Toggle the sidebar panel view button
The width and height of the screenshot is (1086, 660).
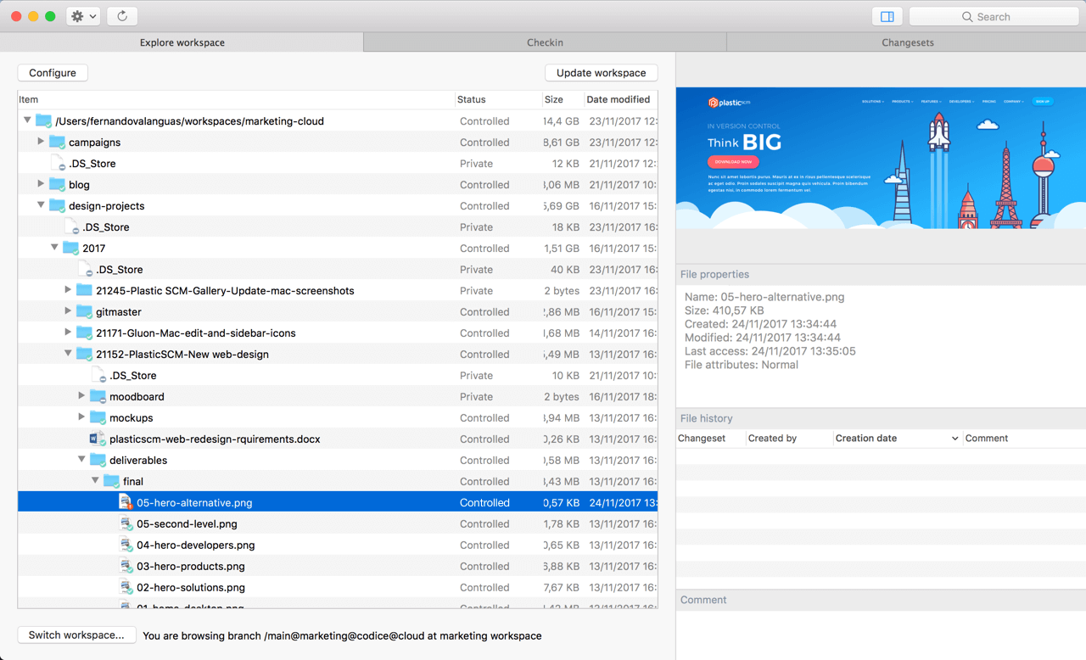[x=887, y=16]
